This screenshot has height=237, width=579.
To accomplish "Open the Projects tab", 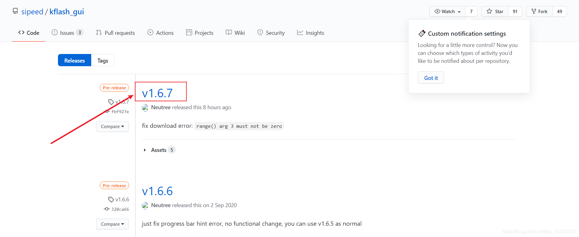I will pos(200,33).
